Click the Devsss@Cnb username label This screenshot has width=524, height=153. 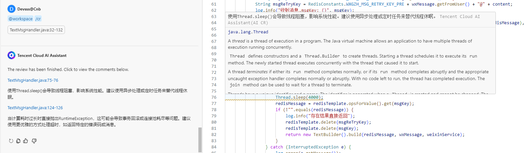(x=29, y=9)
